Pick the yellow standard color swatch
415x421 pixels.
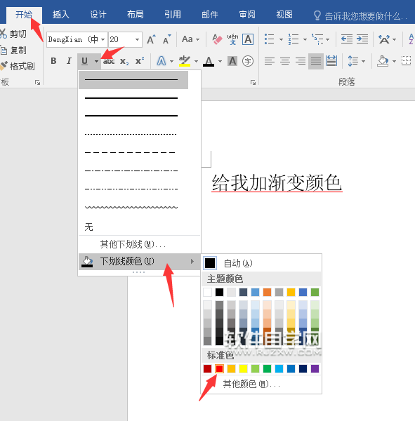click(243, 368)
